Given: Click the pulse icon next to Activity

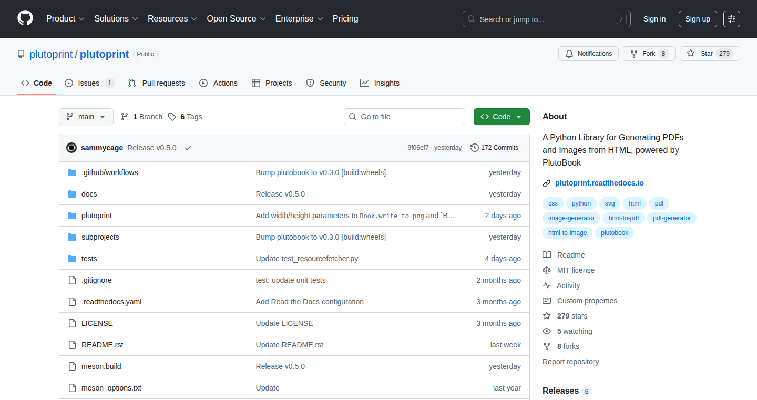Looking at the screenshot, I should click(547, 285).
